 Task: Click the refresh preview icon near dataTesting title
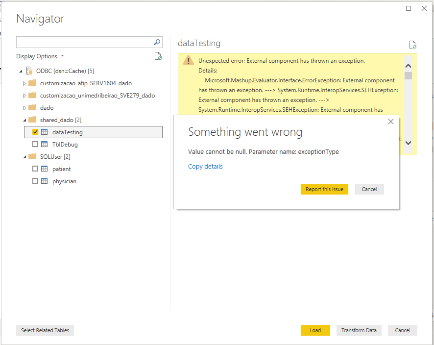click(412, 45)
